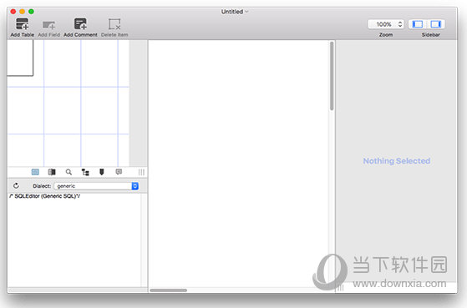Open the magnifying glass search tab
Screen dimensions: 467x308
point(69,172)
